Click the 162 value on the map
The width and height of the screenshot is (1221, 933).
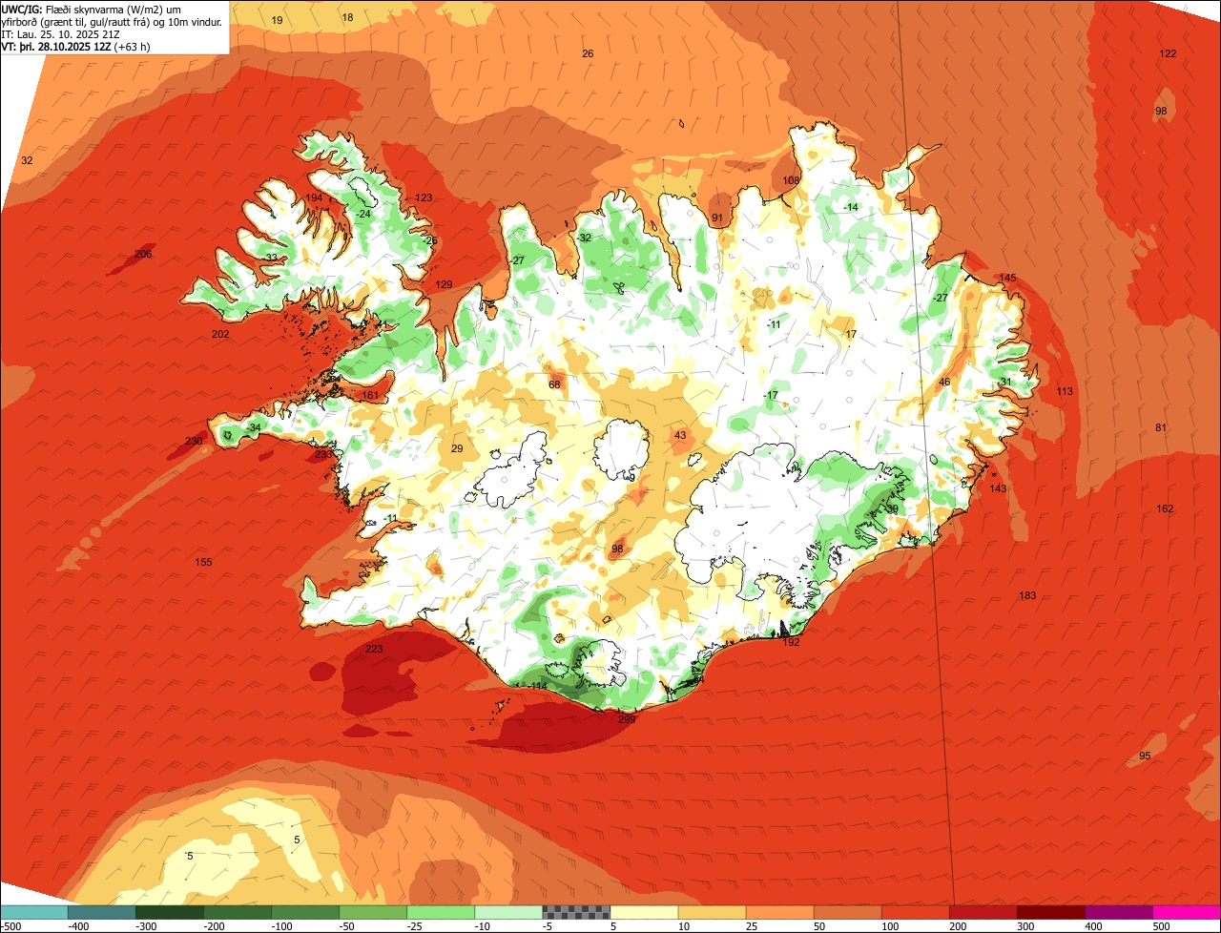(x=1165, y=508)
